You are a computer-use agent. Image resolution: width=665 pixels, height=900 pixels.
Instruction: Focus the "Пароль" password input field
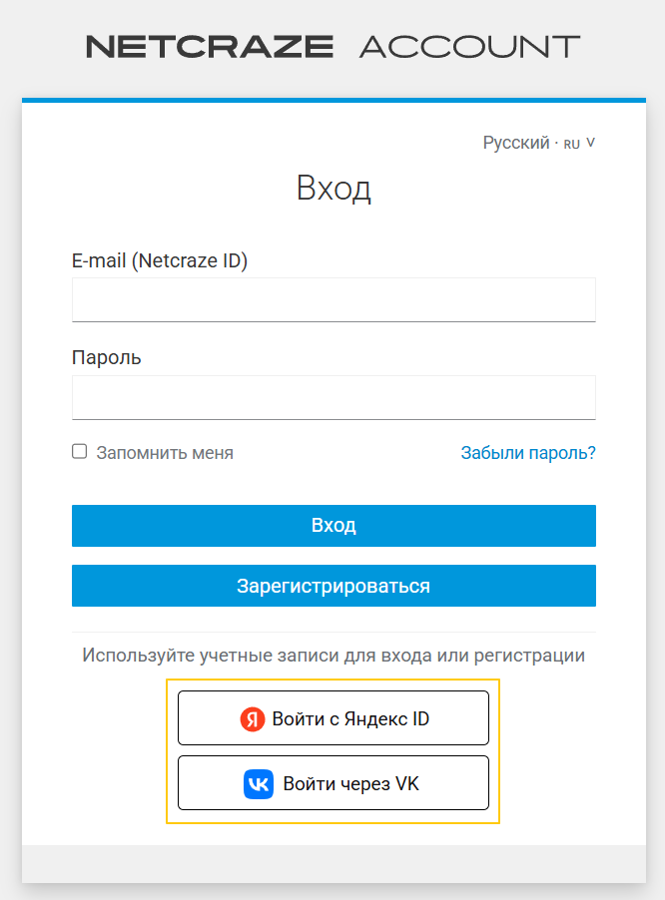coord(333,397)
